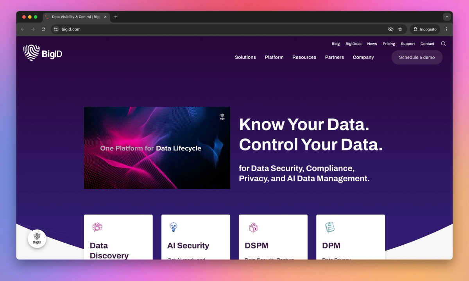Image resolution: width=469 pixels, height=281 pixels.
Task: Open the site search magnifier icon
Action: pyautogui.click(x=443, y=44)
